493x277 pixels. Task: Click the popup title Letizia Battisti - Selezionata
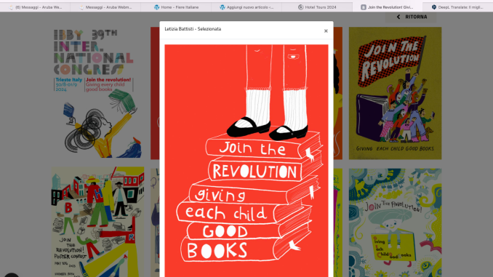[193, 29]
